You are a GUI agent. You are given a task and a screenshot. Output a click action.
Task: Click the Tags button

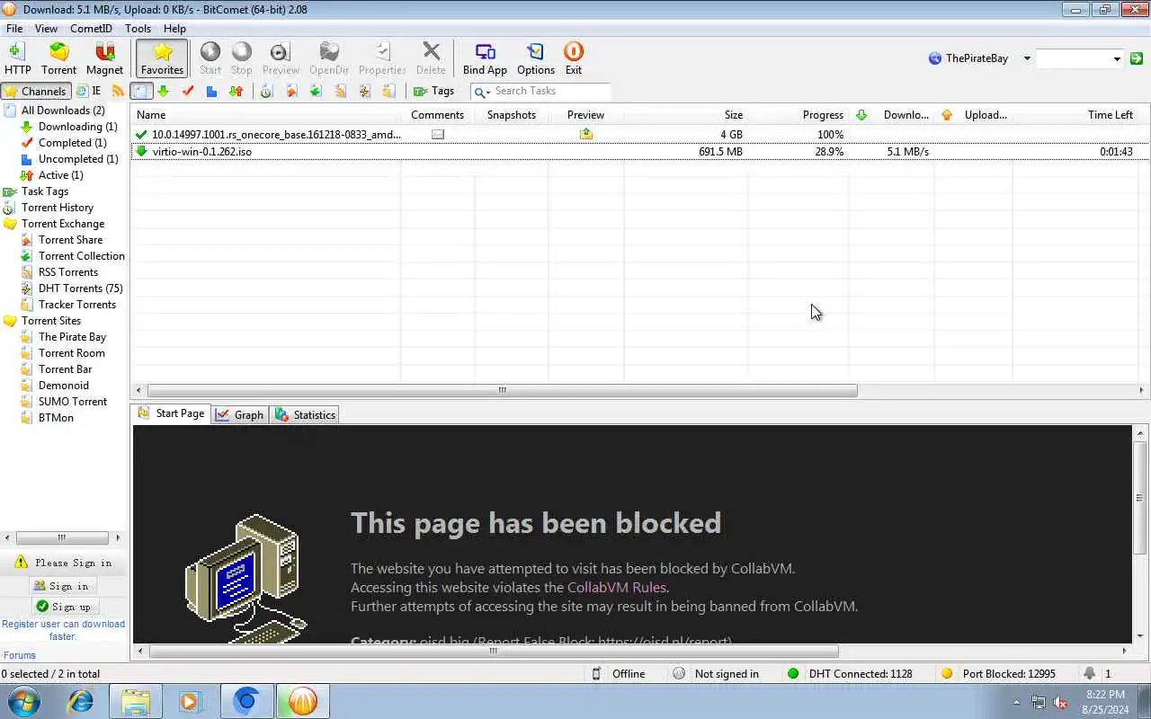(x=434, y=91)
